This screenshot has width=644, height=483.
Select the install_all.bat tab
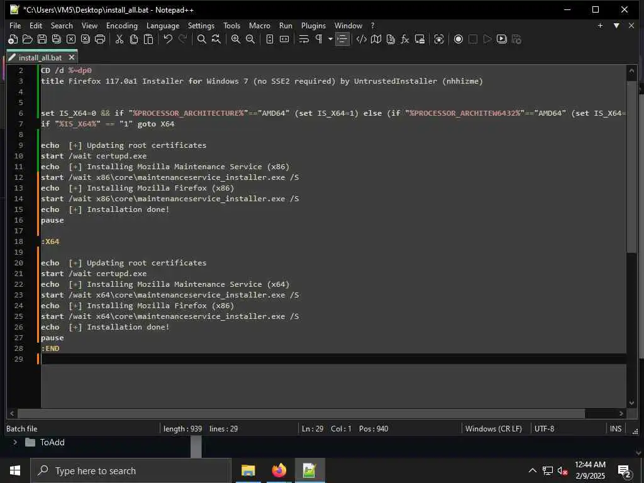tap(40, 57)
